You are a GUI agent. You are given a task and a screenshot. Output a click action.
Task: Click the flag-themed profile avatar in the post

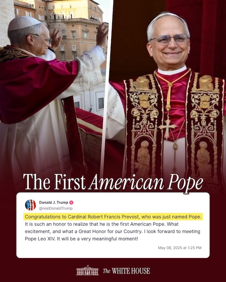31,205
